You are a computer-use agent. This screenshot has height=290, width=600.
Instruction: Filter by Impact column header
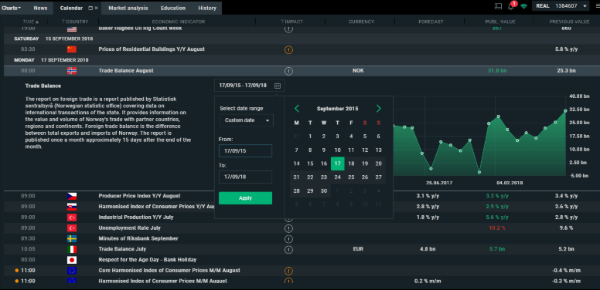tap(291, 22)
